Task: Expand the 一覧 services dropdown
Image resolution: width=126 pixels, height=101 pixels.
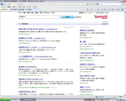Action: click(53, 13)
